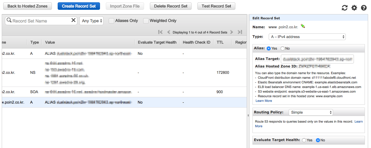Go to previous page of record sets
The height and width of the screenshot is (148, 371).
168,32
